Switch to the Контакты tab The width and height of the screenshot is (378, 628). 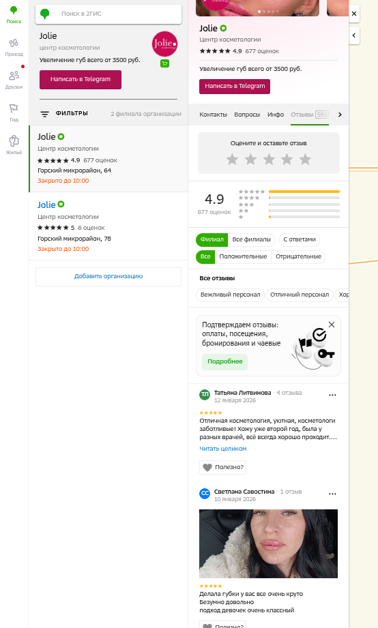[214, 115]
